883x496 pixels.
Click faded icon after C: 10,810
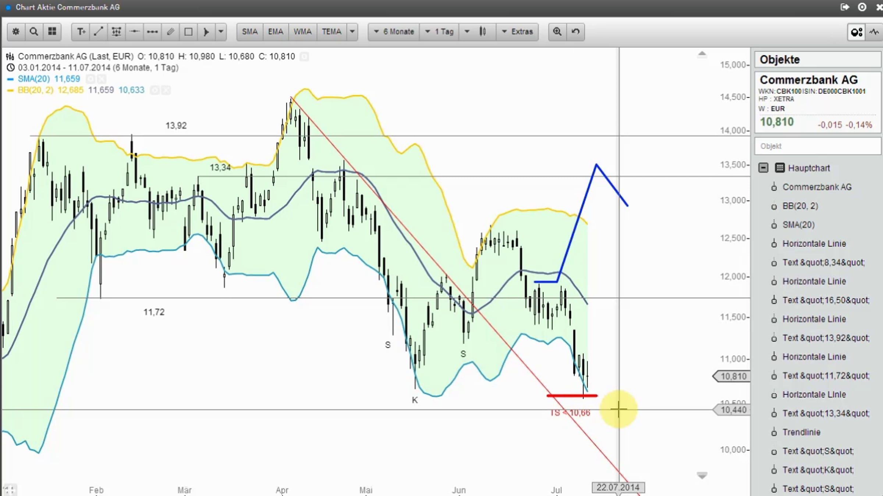(x=304, y=57)
